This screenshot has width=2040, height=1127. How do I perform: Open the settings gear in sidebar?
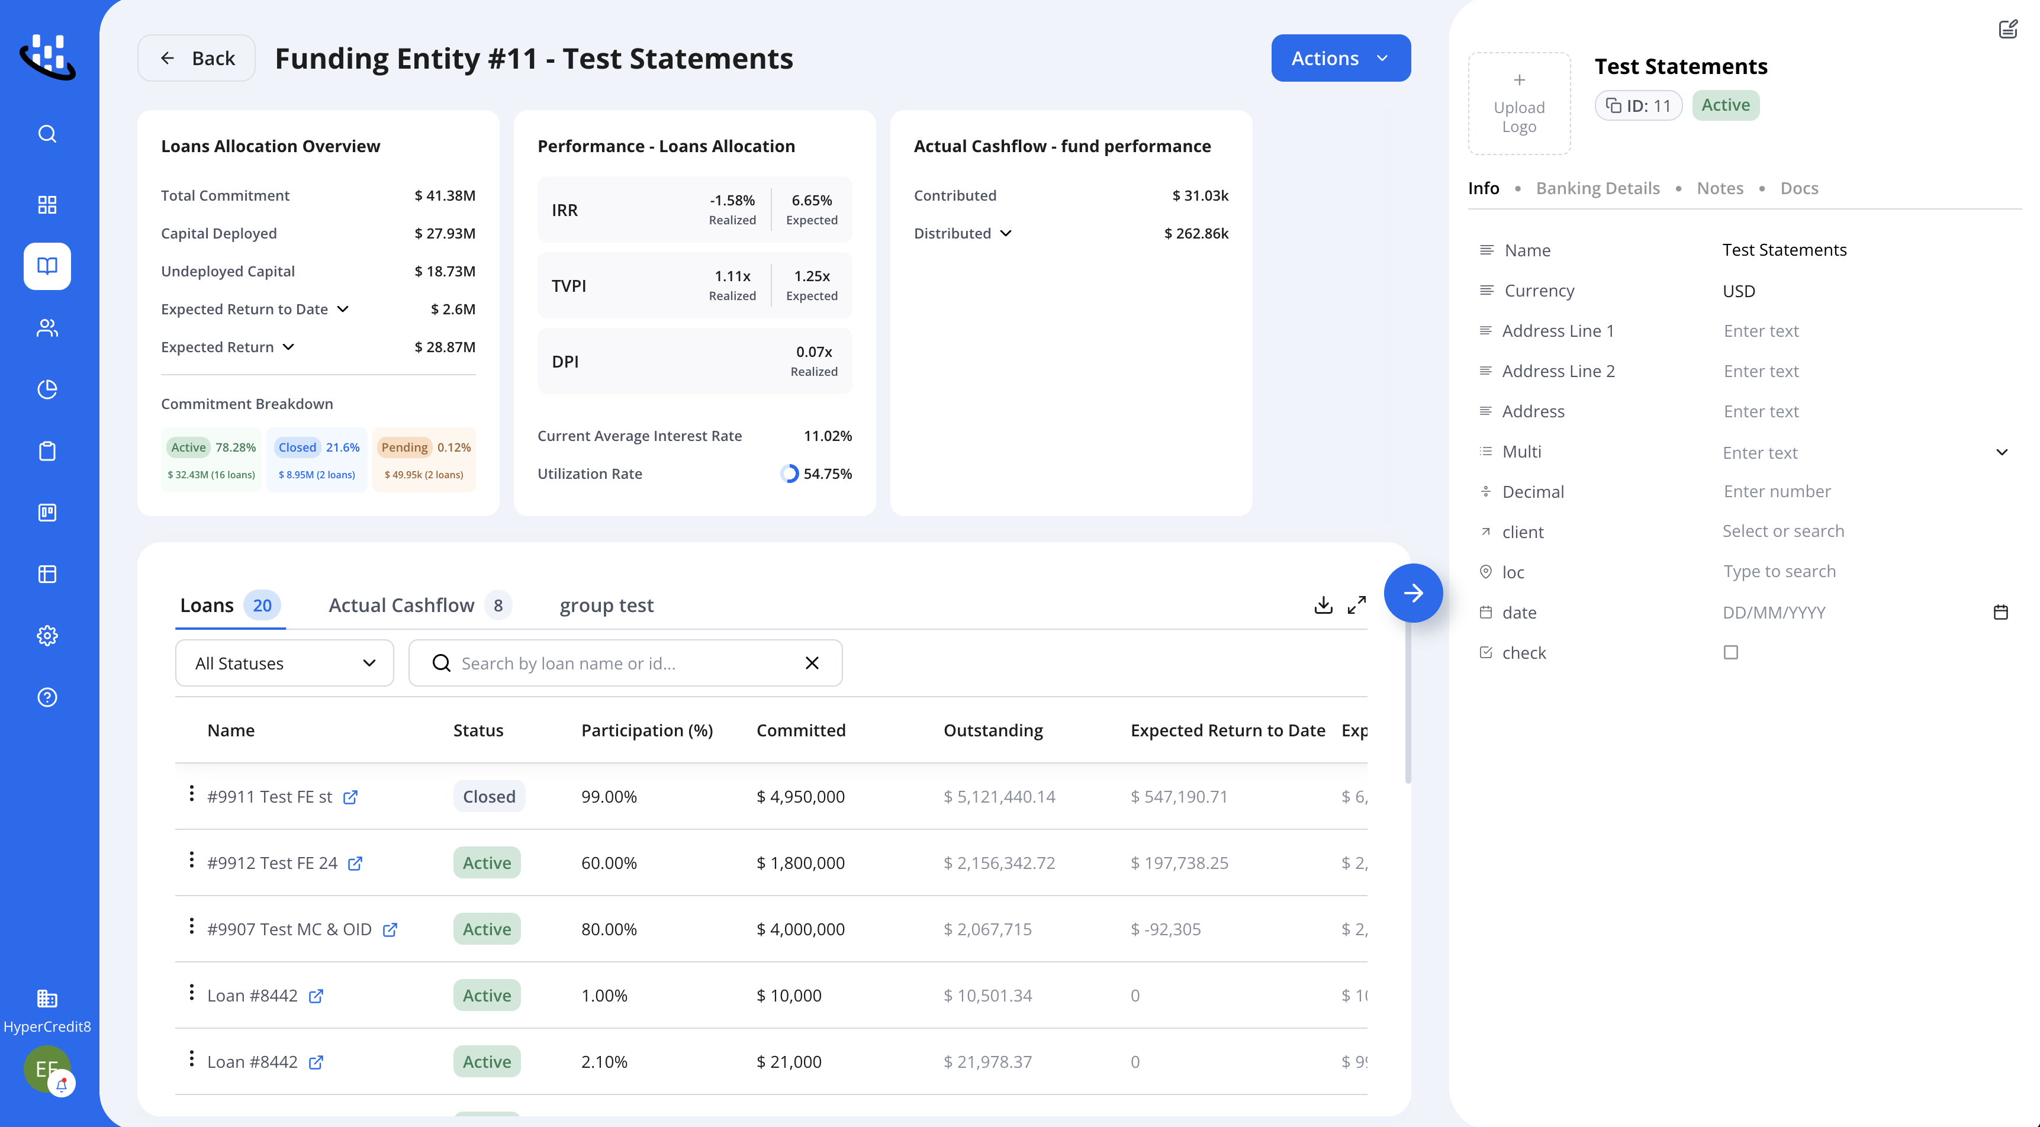[47, 635]
